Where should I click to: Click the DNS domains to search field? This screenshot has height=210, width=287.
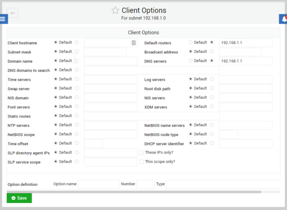[x=152, y=70]
